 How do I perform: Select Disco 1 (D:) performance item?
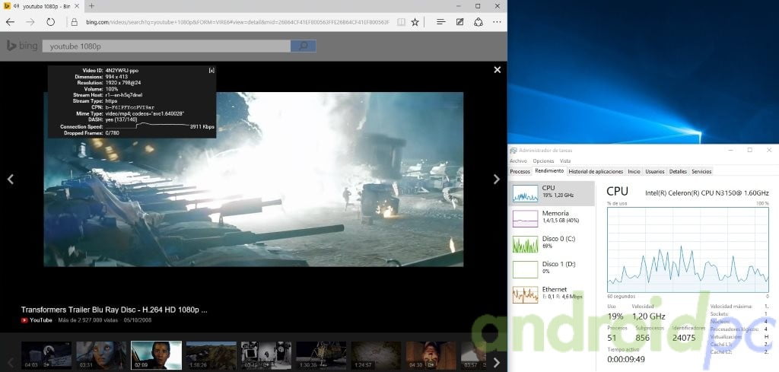pyautogui.click(x=552, y=269)
